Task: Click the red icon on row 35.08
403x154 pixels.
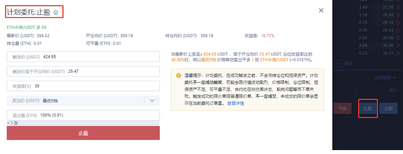Action: [x=398, y=46]
